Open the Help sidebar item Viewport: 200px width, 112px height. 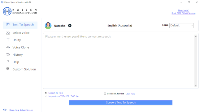point(16,62)
